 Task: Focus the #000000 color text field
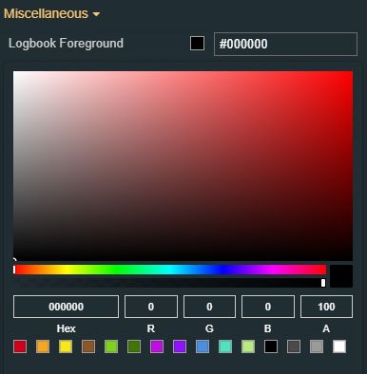[x=285, y=44]
